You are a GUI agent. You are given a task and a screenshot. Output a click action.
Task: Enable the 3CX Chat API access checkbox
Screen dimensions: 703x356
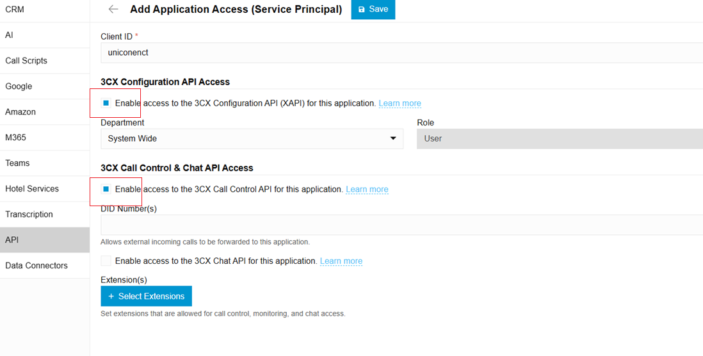click(x=106, y=261)
